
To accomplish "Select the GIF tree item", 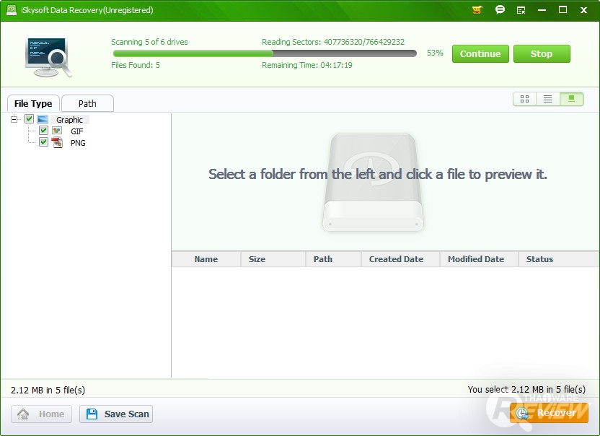I will (x=77, y=131).
